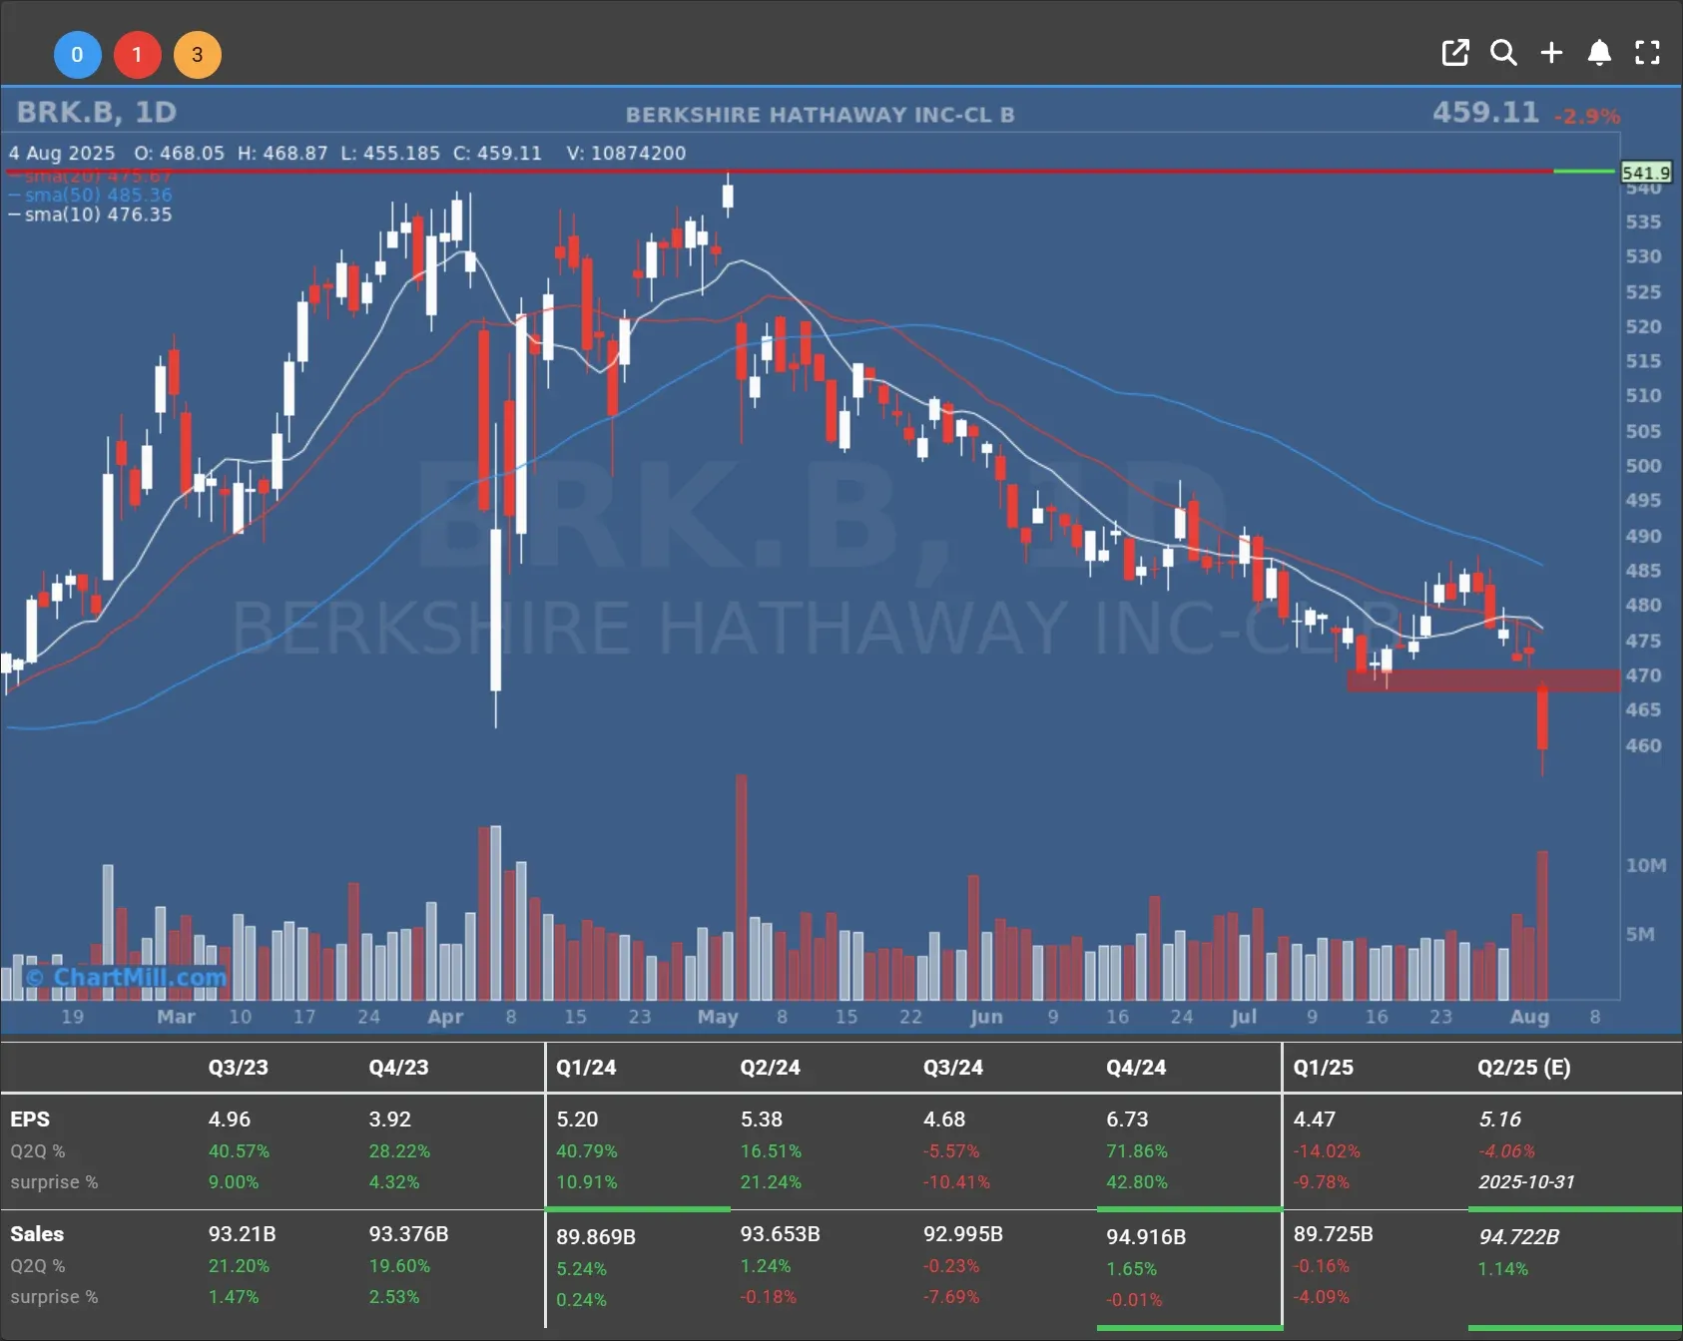Click the last price 459.11

pos(1485,112)
